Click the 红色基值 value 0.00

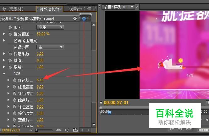pyautogui.click(x=40, y=87)
